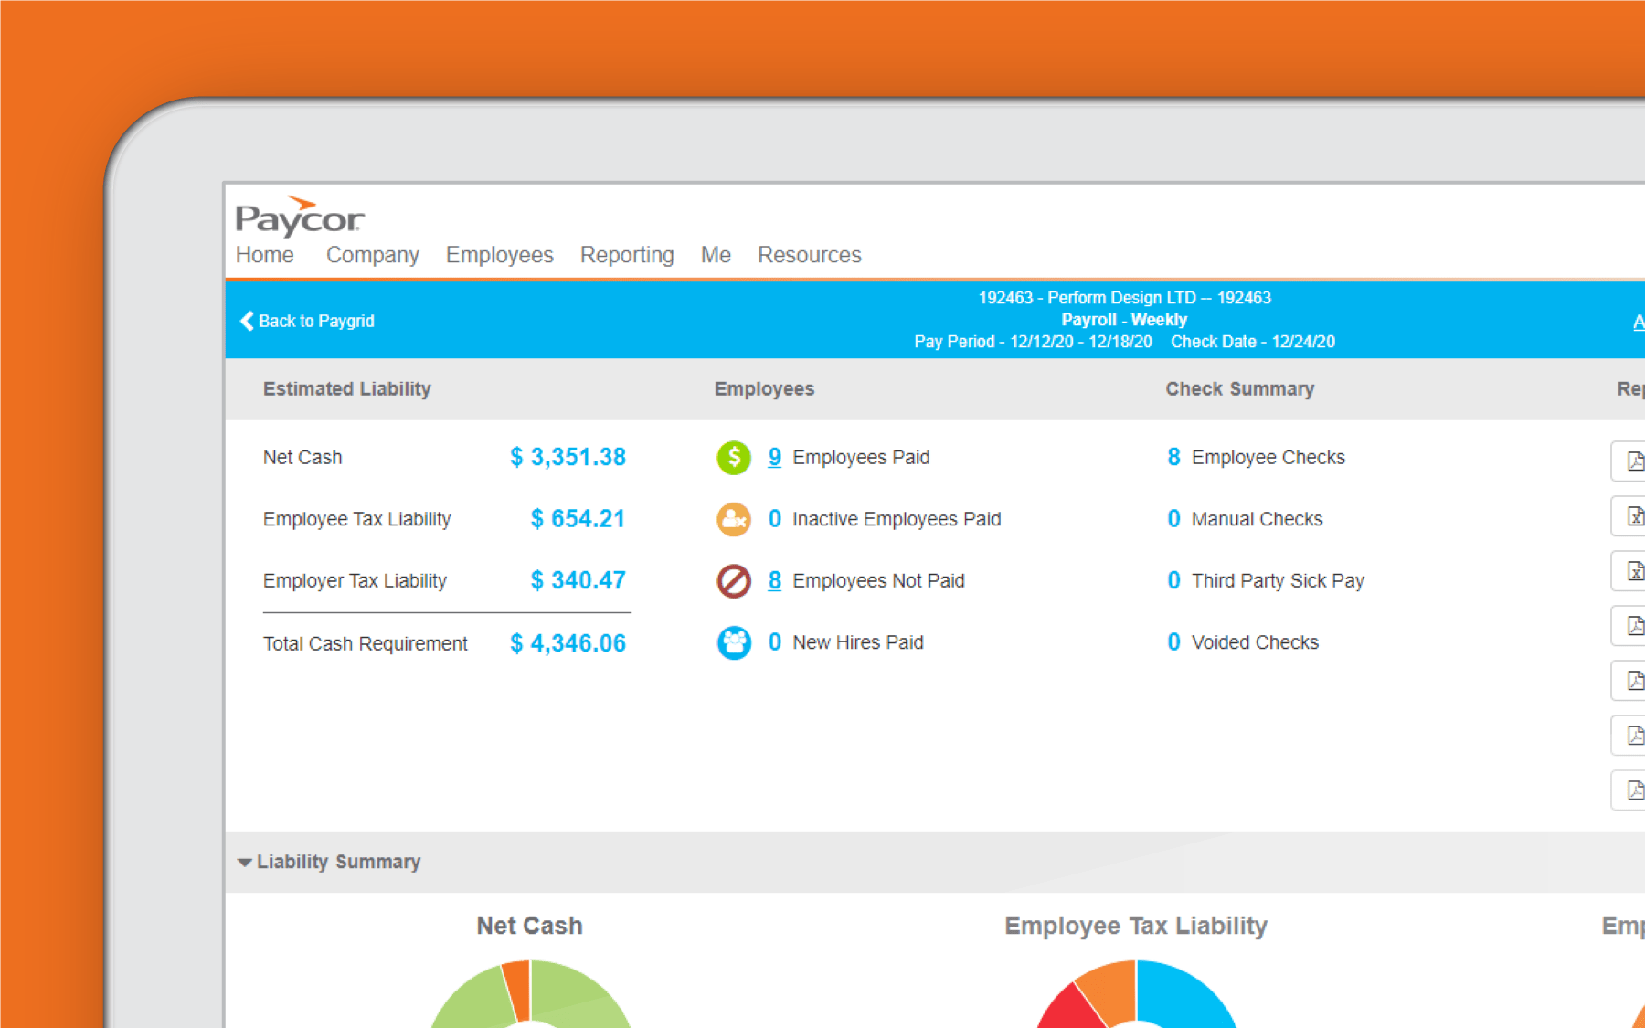Image resolution: width=1645 pixels, height=1028 pixels.
Task: Click the Paycor logo
Action: pos(300,217)
